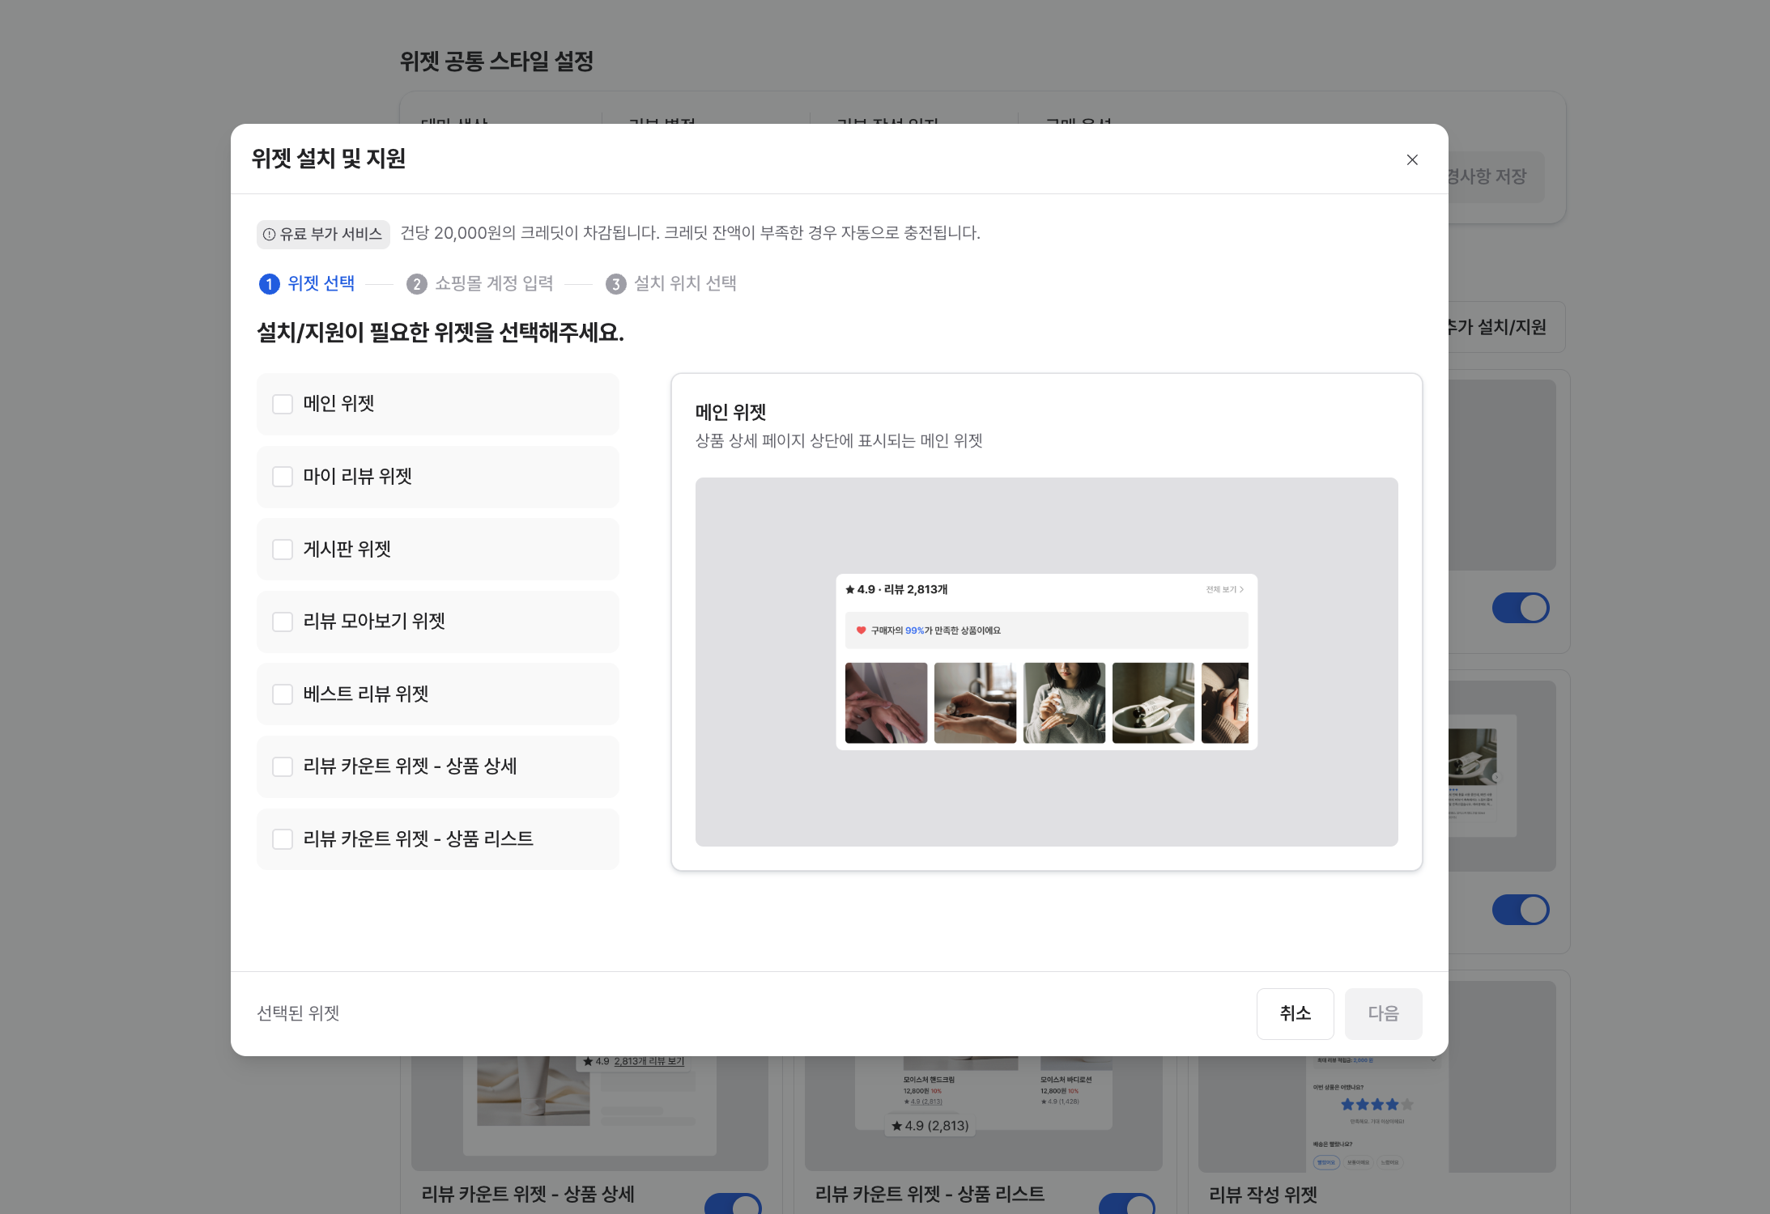Click the star rating 4.9 icon in preview
Screen dimensions: 1770x1214
850,589
